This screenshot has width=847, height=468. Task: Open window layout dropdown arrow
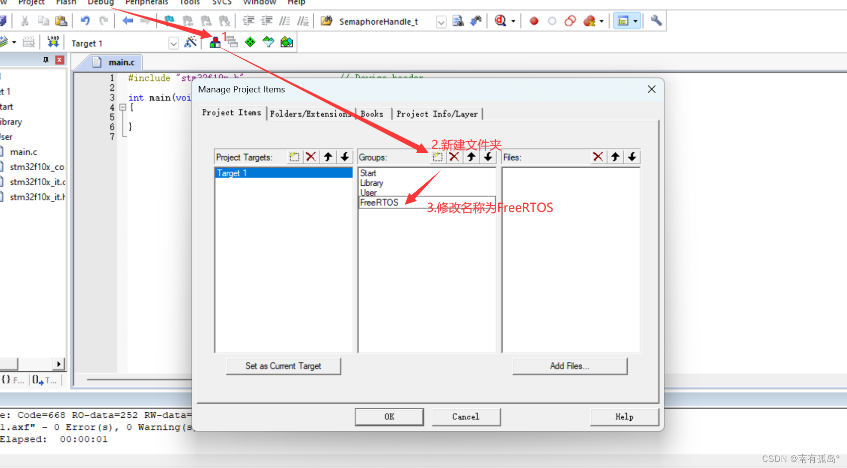[x=635, y=21]
